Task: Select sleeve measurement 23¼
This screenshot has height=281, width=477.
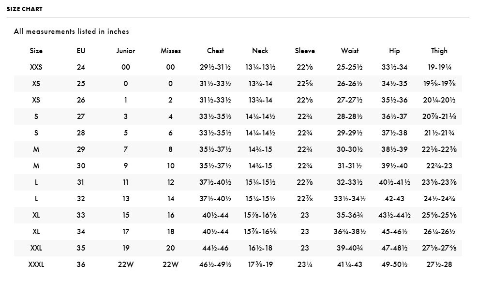Action: [x=305, y=265]
